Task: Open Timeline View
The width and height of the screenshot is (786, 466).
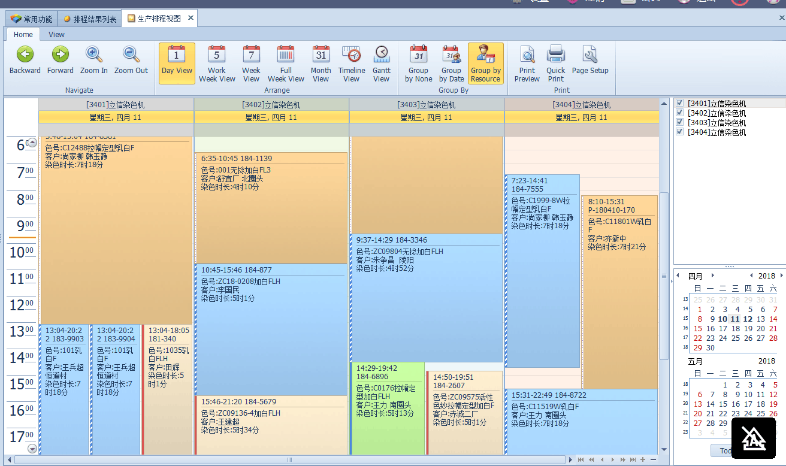Action: tap(352, 63)
